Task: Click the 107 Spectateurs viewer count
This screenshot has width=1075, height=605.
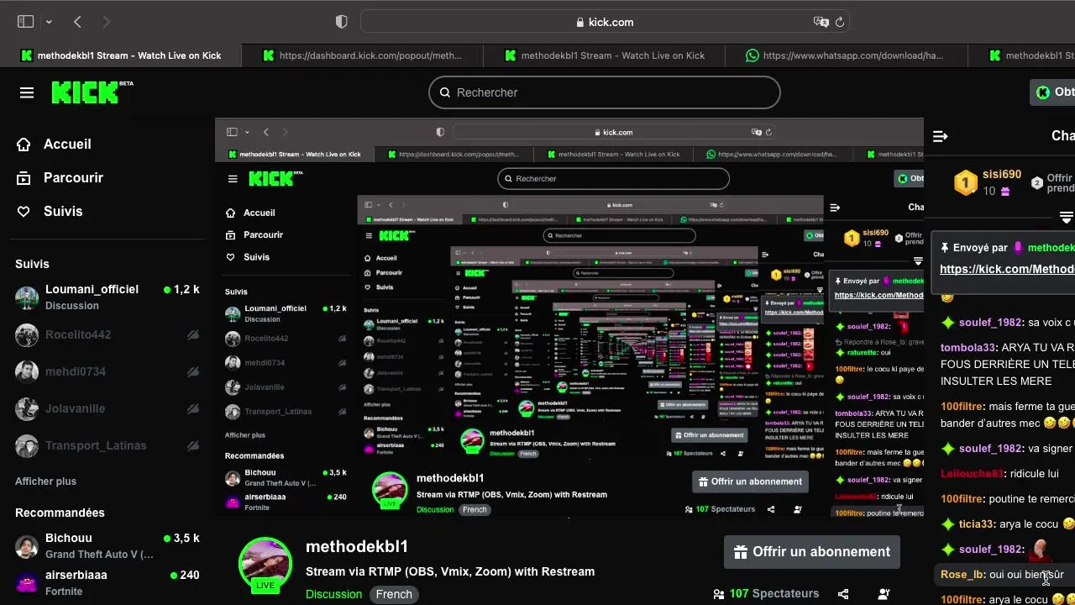Action: [766, 594]
